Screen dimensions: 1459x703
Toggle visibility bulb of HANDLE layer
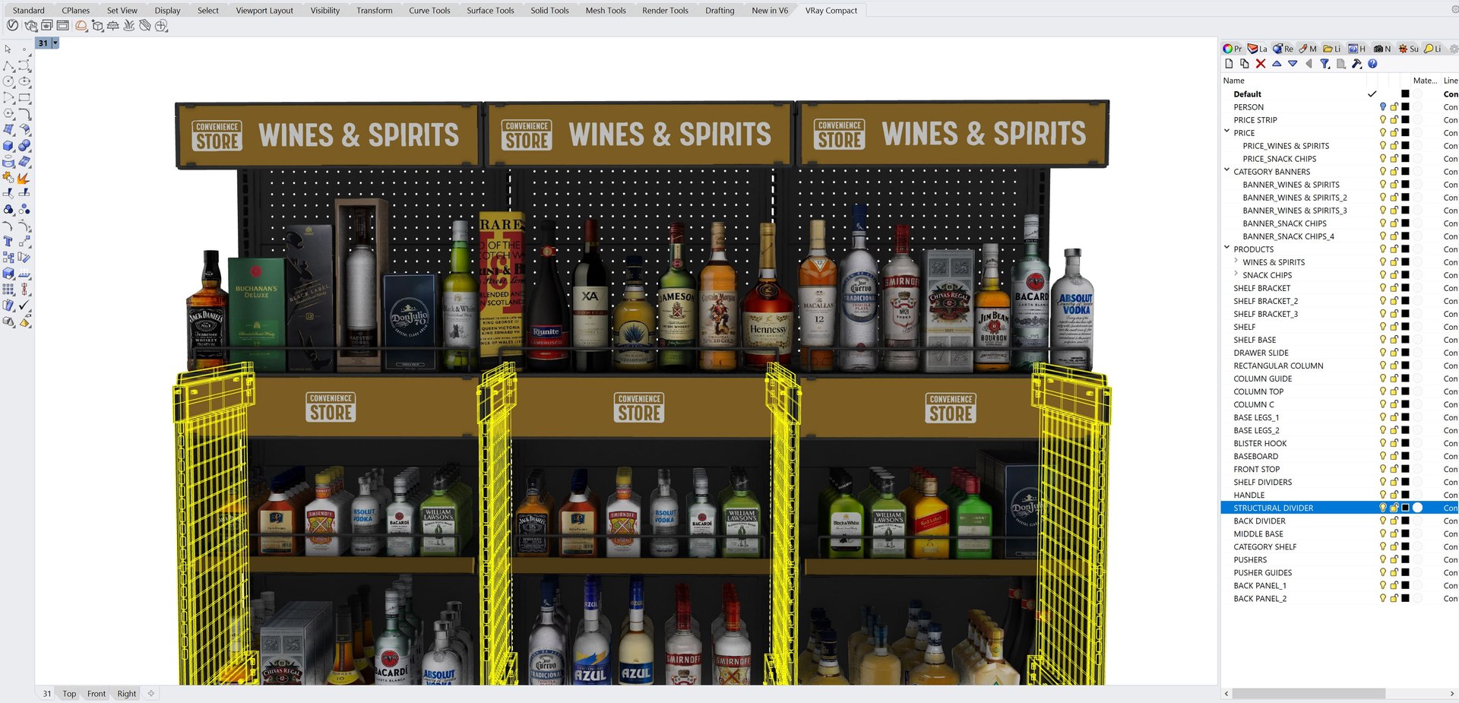click(x=1383, y=495)
